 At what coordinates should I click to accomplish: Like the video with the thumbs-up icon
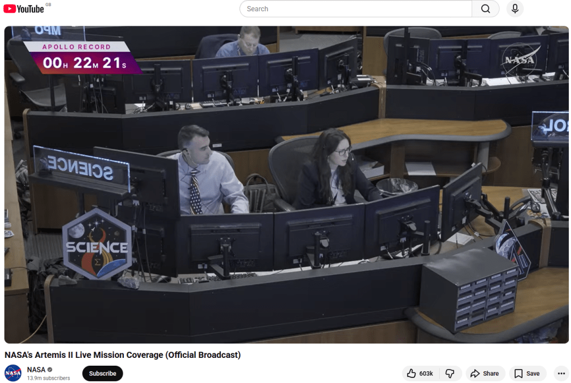pyautogui.click(x=411, y=374)
